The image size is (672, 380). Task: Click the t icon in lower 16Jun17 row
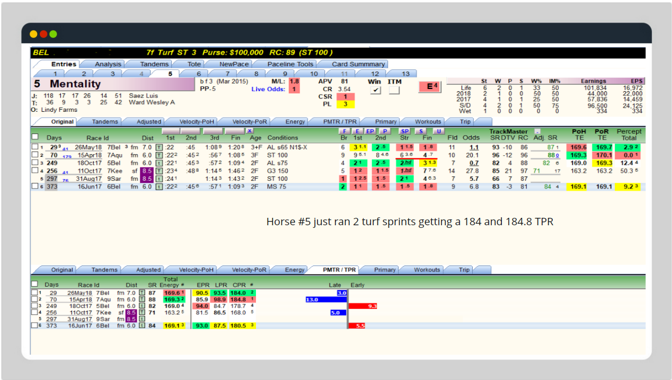click(142, 325)
